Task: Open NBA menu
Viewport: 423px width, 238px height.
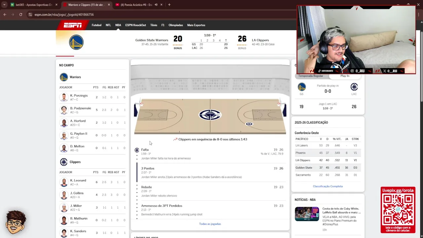Action: [118, 25]
